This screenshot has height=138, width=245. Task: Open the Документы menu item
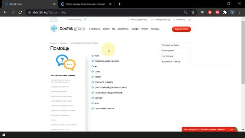click(123, 29)
